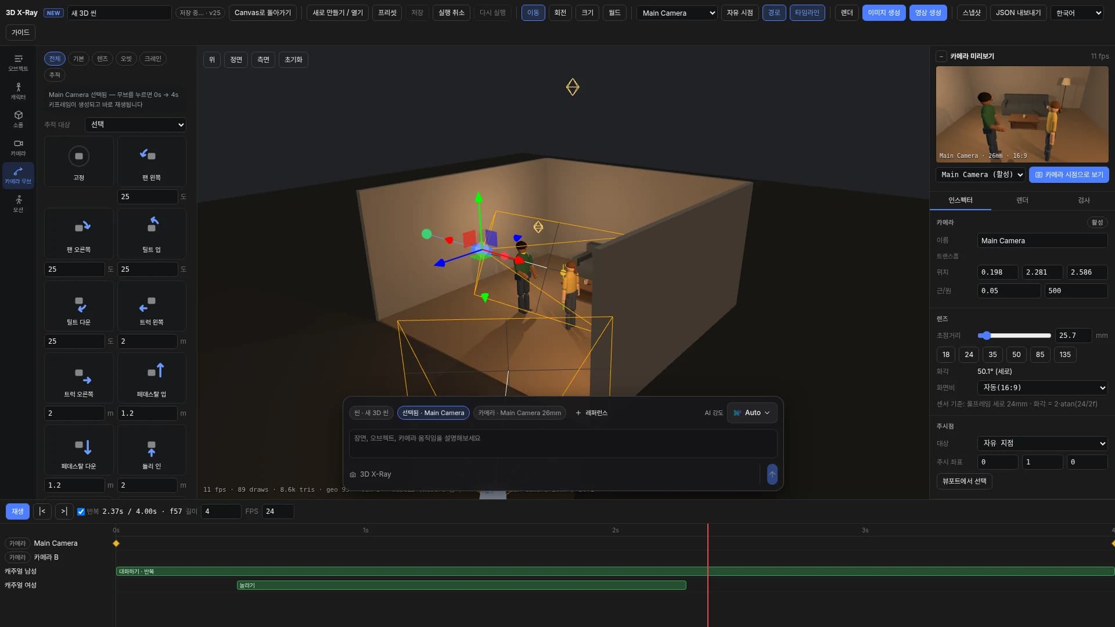Image resolution: width=1115 pixels, height=627 pixels.
Task: Select the 전체 filter chip
Action: (x=55, y=59)
